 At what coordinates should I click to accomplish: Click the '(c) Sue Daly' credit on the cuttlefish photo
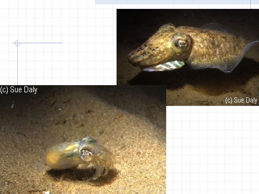tap(241, 100)
